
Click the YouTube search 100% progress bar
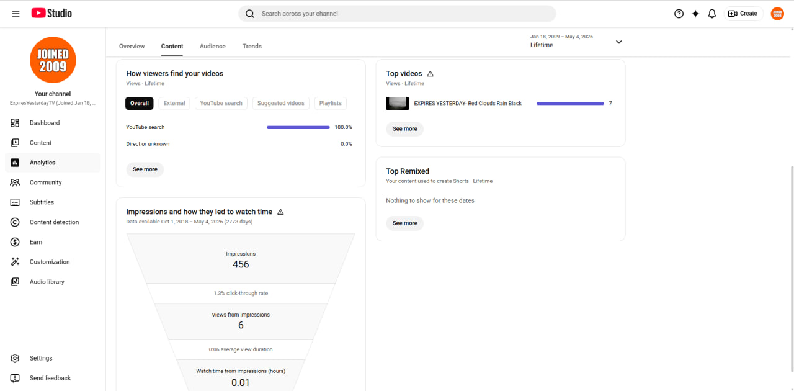pyautogui.click(x=298, y=127)
